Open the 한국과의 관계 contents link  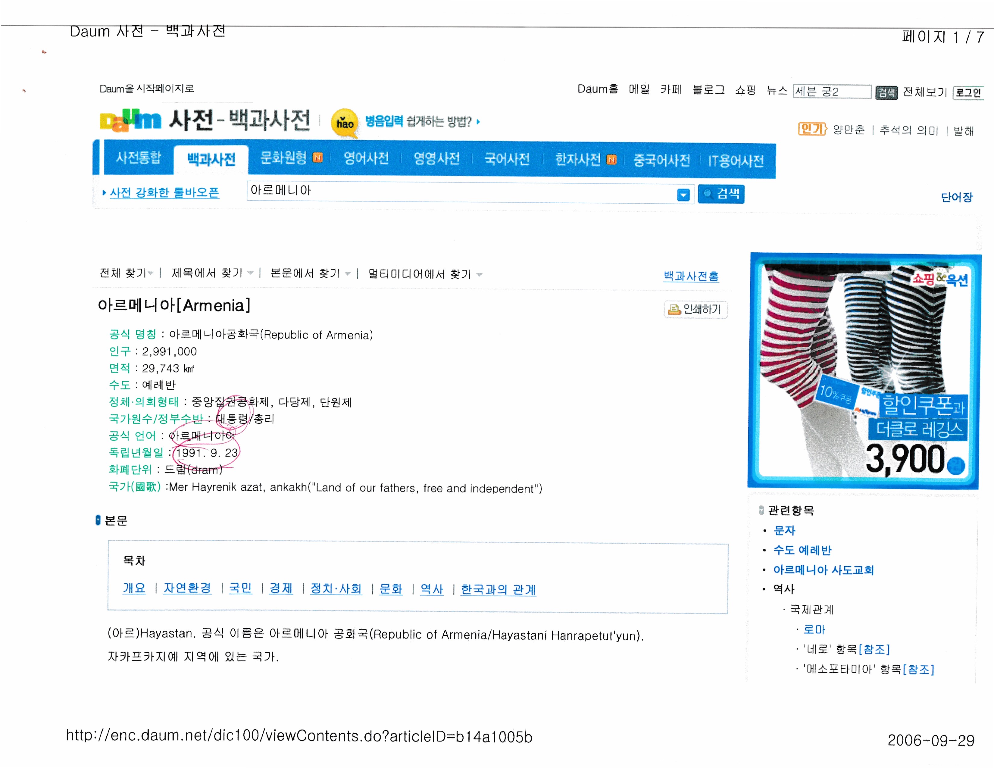pyautogui.click(x=498, y=589)
